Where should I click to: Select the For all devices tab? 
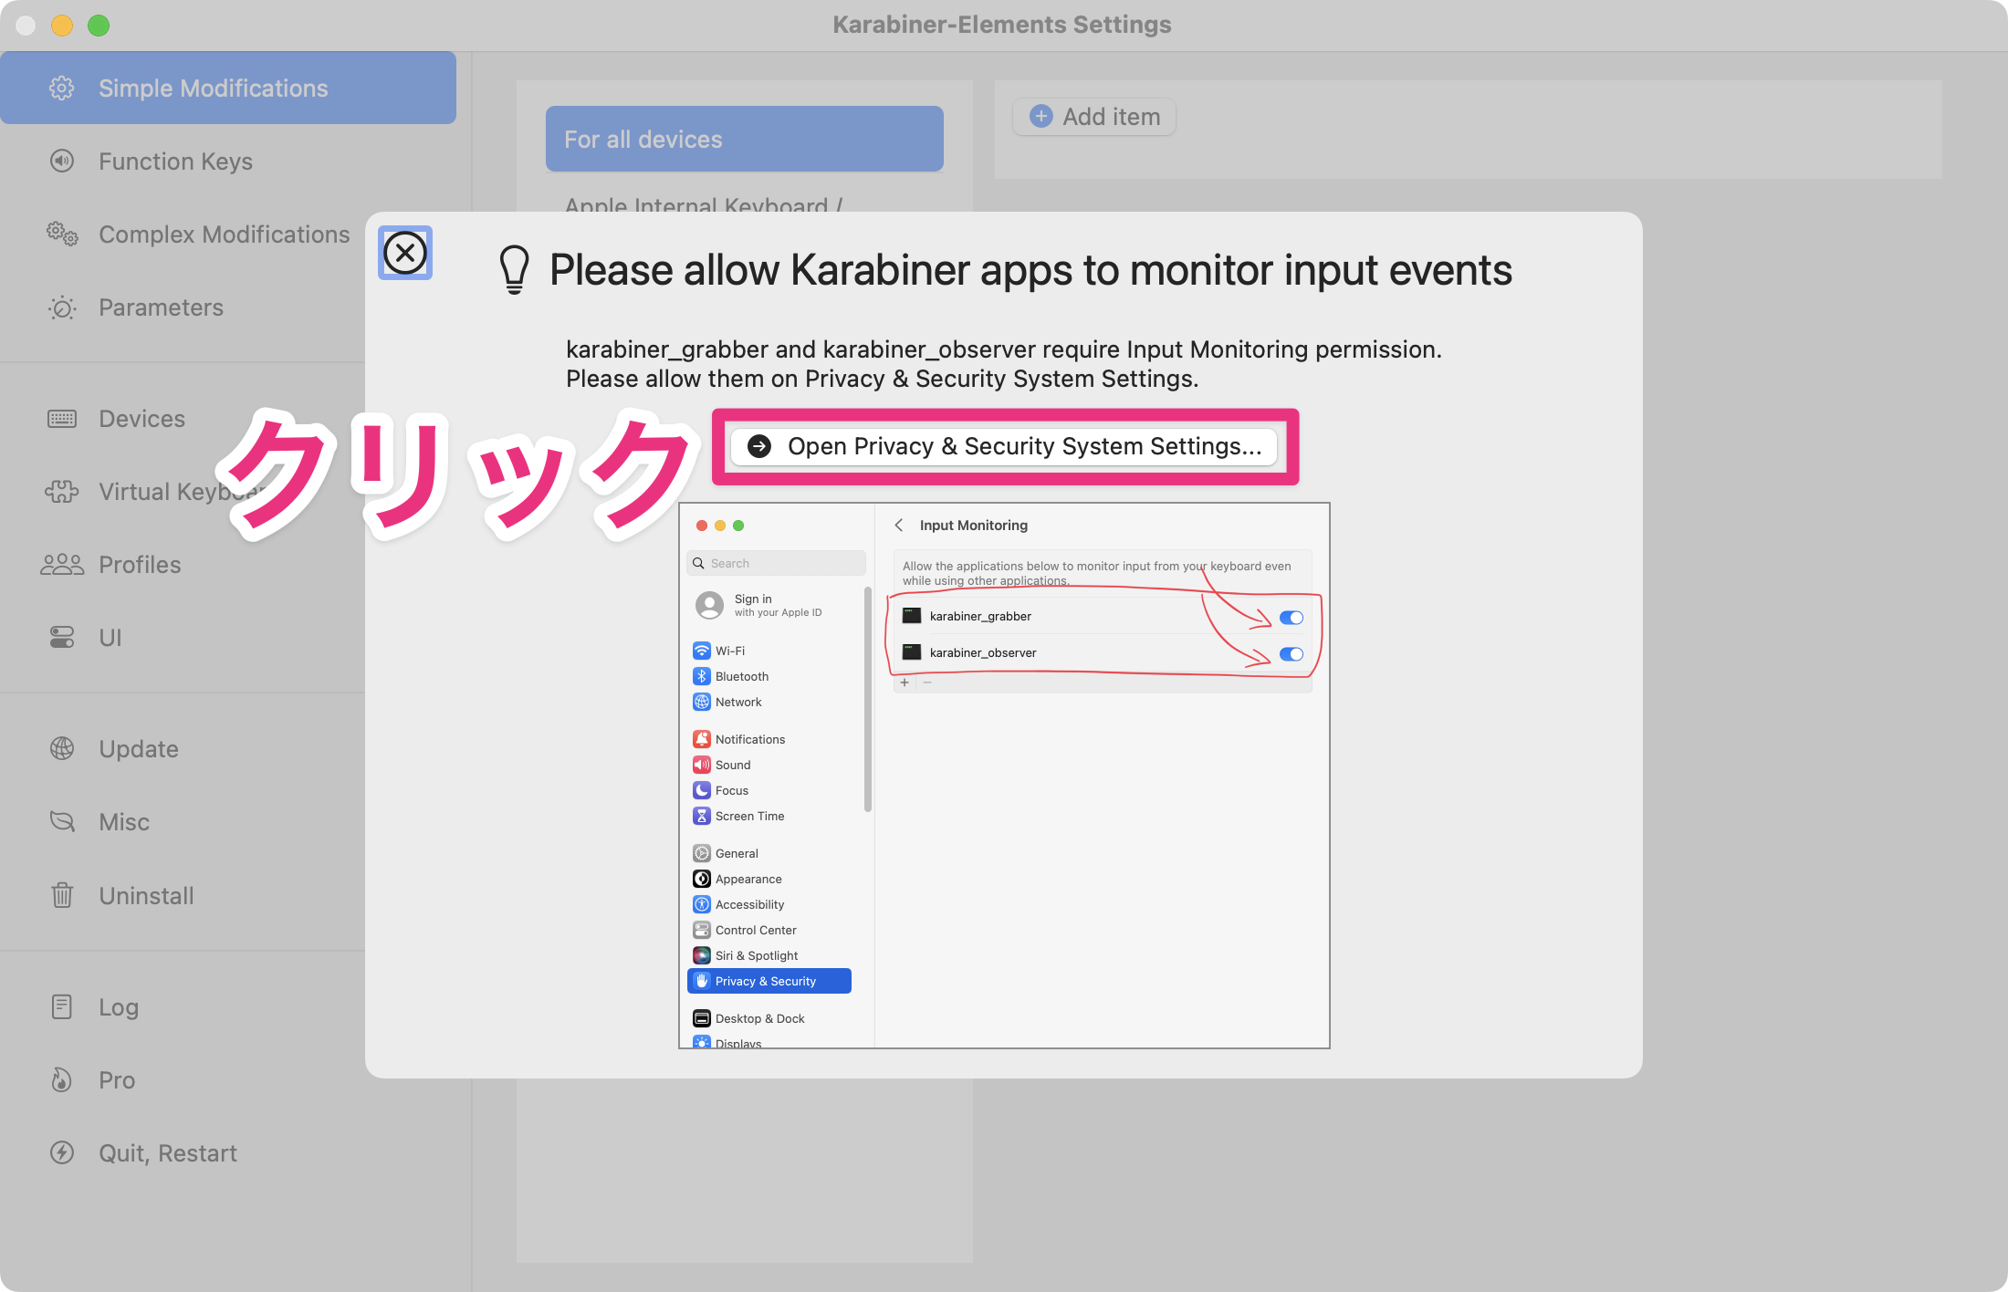743,139
